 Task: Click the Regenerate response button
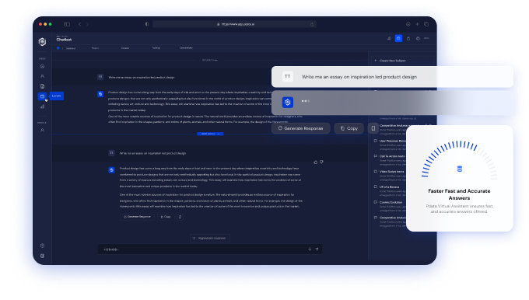click(x=210, y=239)
